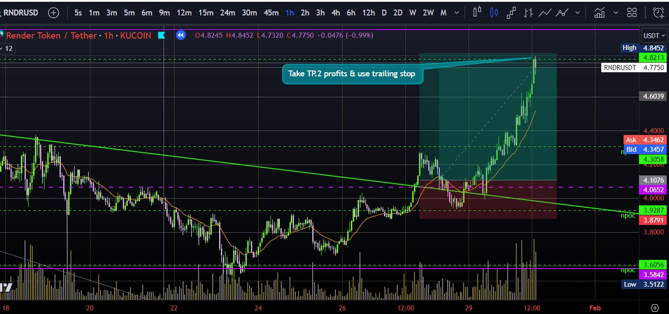Click the 3.9287 green price tag
Viewport: 669px width, 314px height.
point(653,210)
